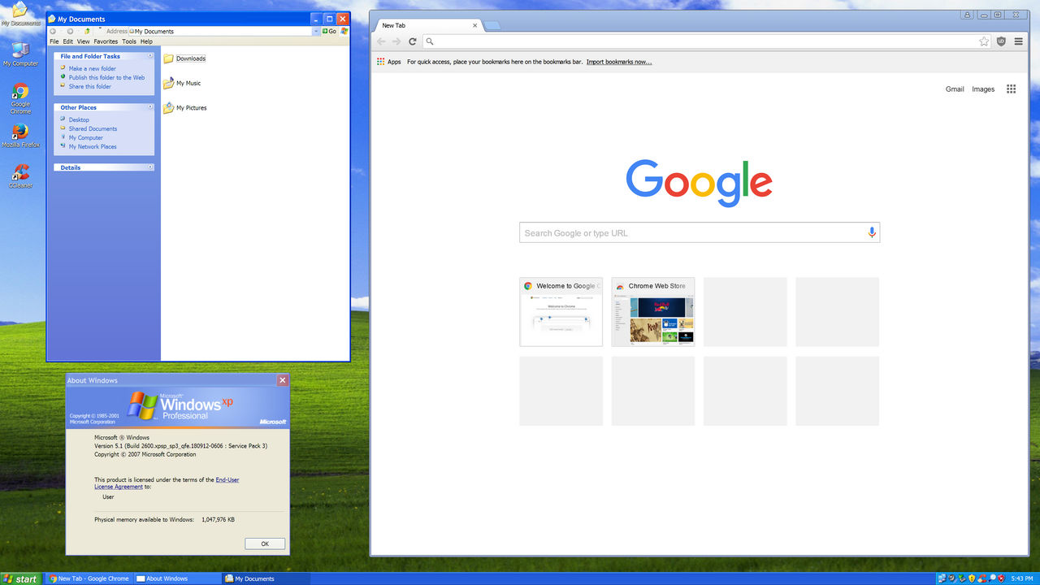This screenshot has height=585, width=1040.
Task: Click Share this folder
Action: click(x=90, y=87)
